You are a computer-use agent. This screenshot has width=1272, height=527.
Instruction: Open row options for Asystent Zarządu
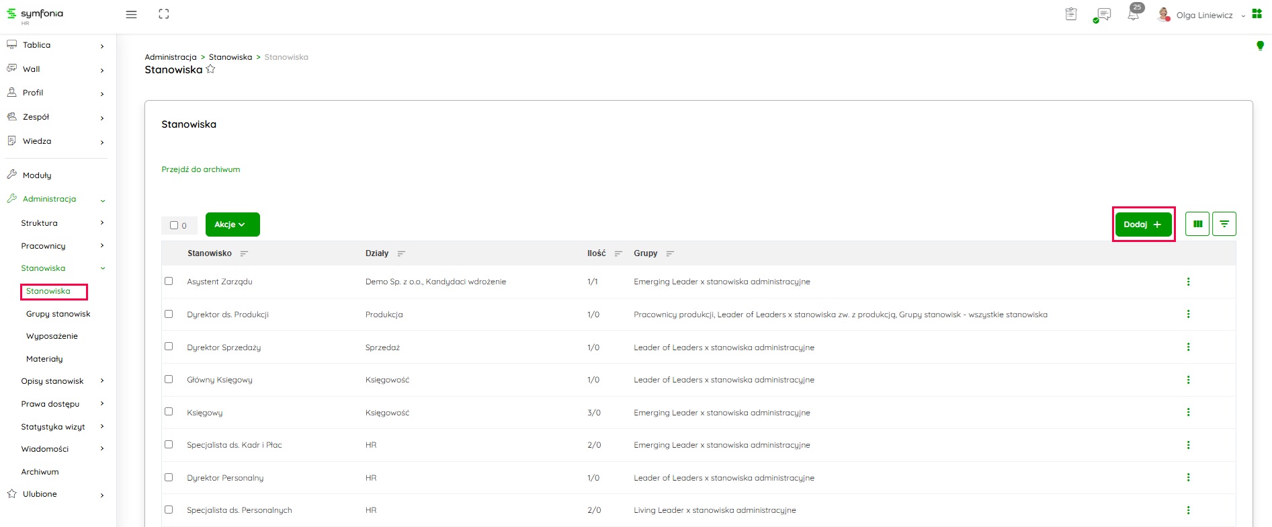1188,282
